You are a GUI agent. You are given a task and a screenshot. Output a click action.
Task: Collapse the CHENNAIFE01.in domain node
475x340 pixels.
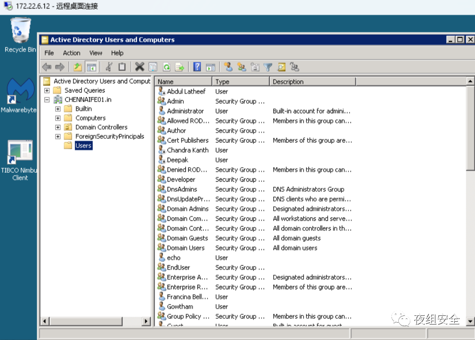pyautogui.click(x=47, y=100)
